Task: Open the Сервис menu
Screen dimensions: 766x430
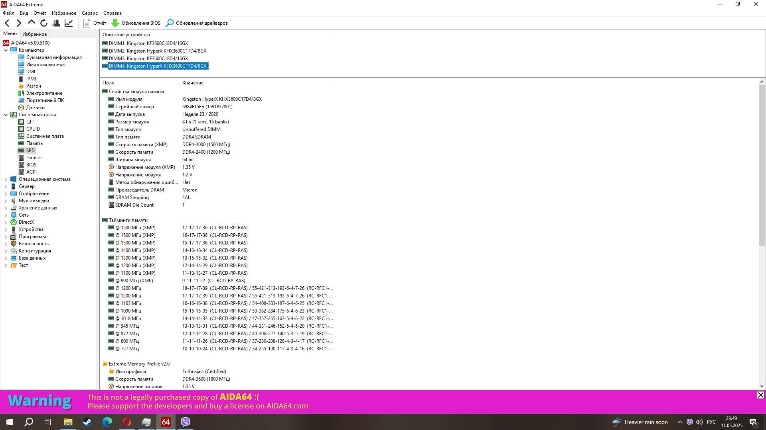Action: coord(90,13)
